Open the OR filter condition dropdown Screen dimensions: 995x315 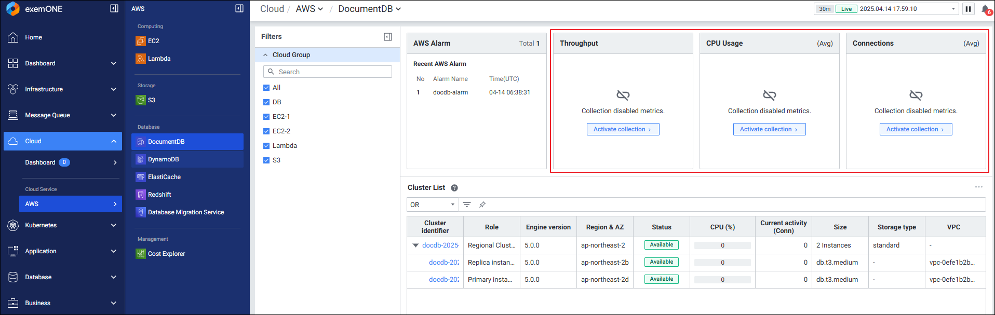pyautogui.click(x=432, y=204)
